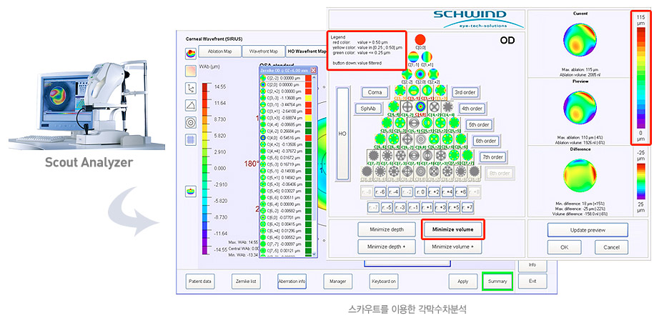Click the Apply button
Viewport: 654px width, 318px height.
click(463, 282)
